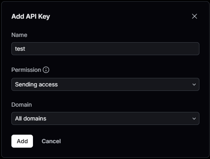Click the middle of the Permission combo box
The width and height of the screenshot is (210, 159).
click(105, 84)
